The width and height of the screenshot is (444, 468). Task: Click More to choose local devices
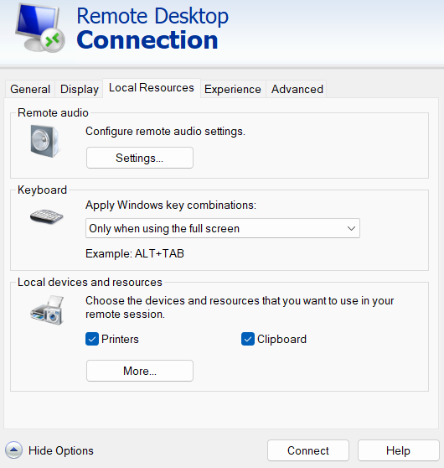click(140, 371)
